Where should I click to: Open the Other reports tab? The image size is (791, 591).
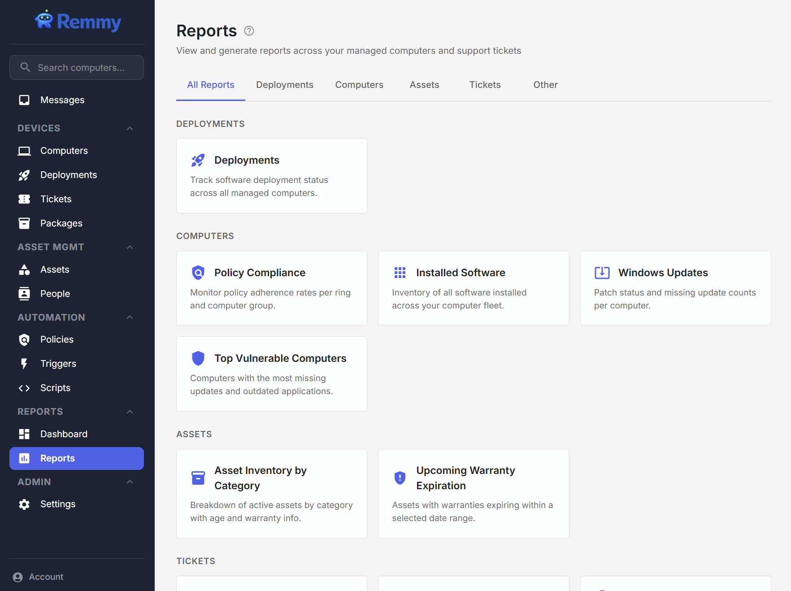point(545,85)
